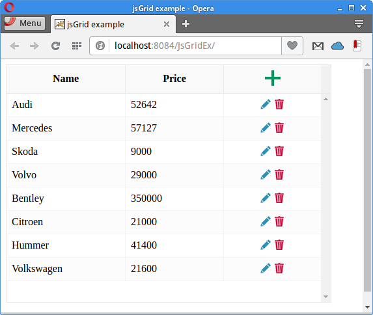This screenshot has height=315, width=373.
Task: Select the 350000 price cell
Action: click(x=174, y=199)
